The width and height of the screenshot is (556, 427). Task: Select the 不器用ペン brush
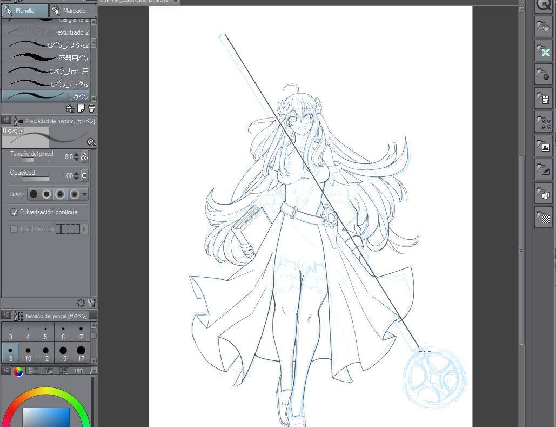[x=46, y=57]
